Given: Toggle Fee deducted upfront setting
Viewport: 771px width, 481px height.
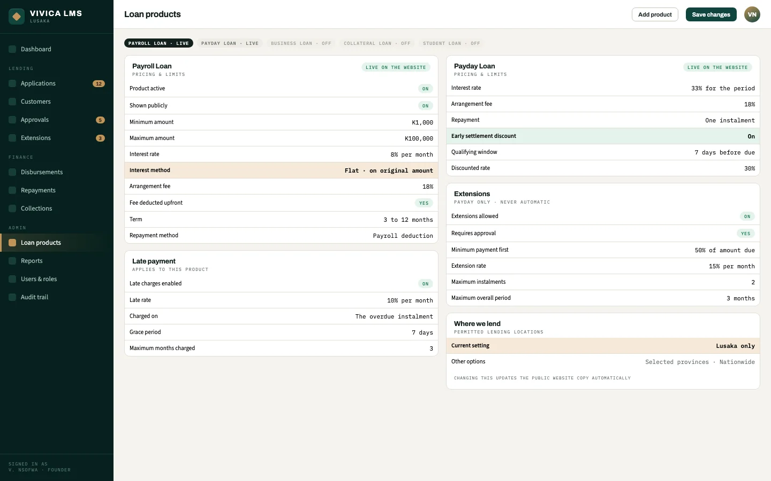Looking at the screenshot, I should (424, 203).
